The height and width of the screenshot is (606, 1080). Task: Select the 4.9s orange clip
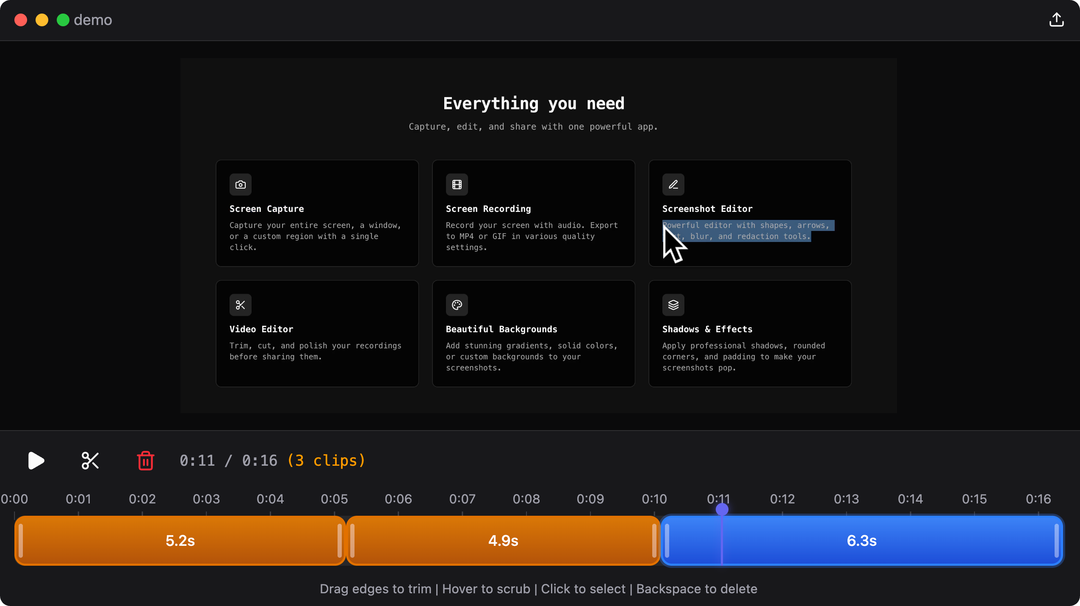[x=502, y=540]
